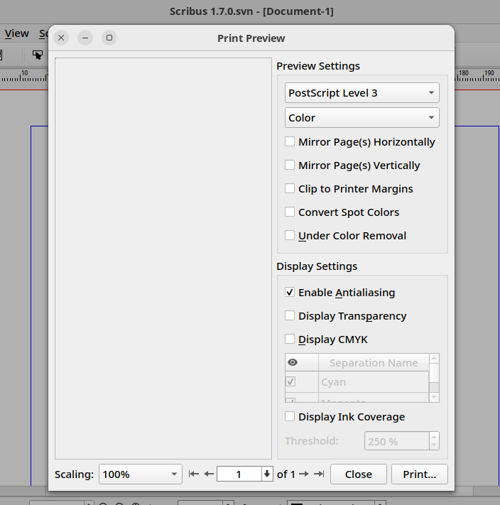This screenshot has height=505, width=500.
Task: Click the Close button in the dialog
Action: coord(358,474)
